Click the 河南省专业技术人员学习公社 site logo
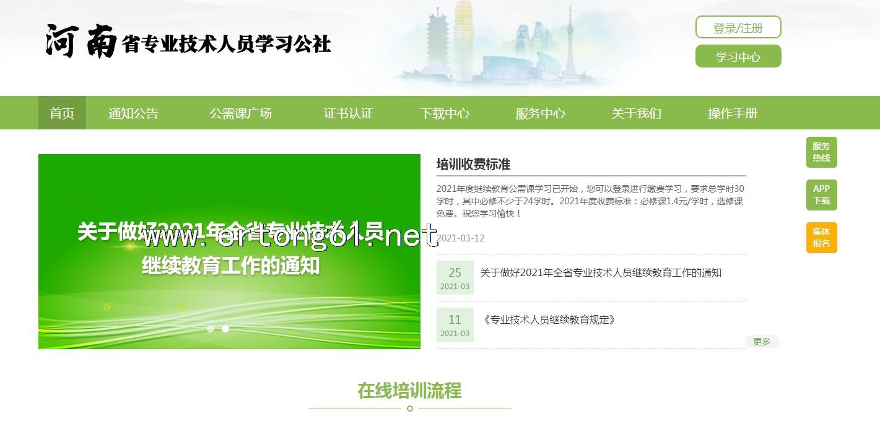Screen dimensions: 880x429 click(188, 42)
